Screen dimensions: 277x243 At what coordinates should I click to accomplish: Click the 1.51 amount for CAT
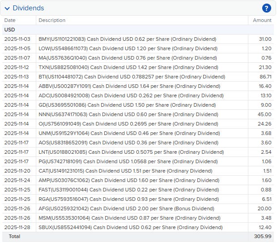coord(267,171)
